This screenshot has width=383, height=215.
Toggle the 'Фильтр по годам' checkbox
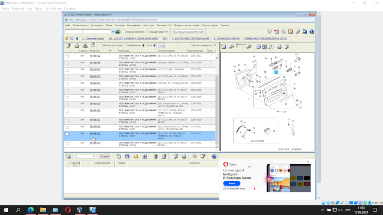coord(101,45)
